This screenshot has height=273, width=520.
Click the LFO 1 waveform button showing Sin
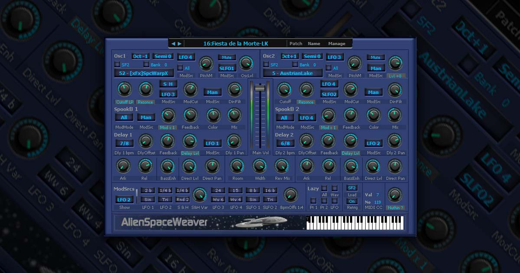point(148,199)
